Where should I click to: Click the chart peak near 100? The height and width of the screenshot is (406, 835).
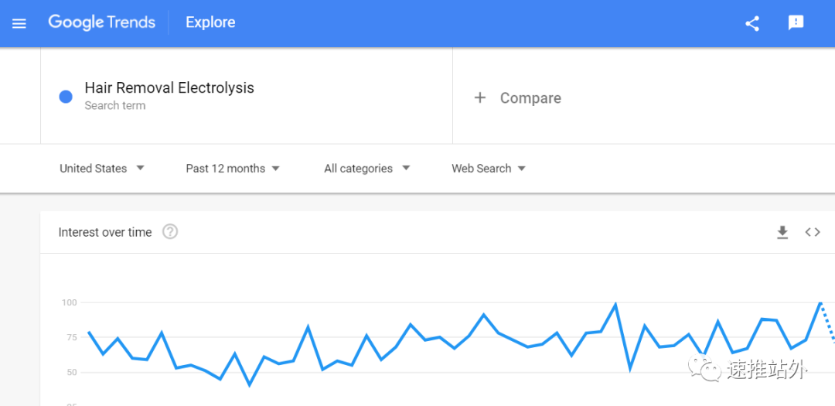point(820,302)
